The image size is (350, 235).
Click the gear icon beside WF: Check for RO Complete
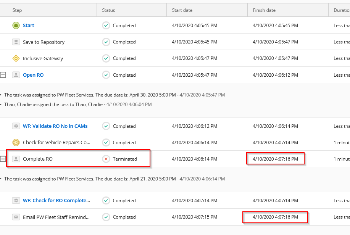point(16,201)
